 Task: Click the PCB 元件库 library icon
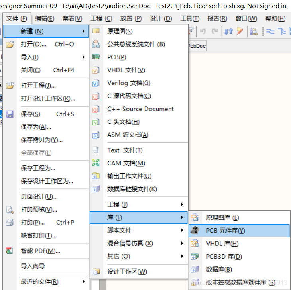(x=195, y=231)
